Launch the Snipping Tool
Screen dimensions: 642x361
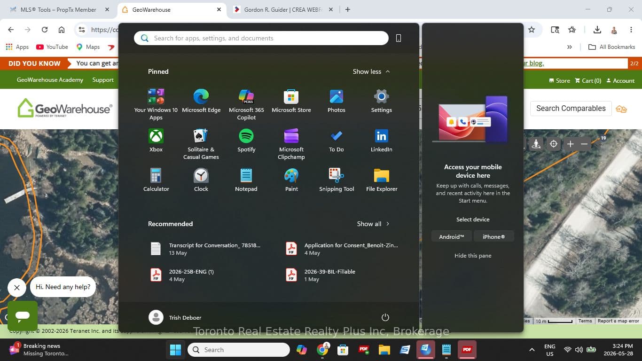tap(337, 180)
